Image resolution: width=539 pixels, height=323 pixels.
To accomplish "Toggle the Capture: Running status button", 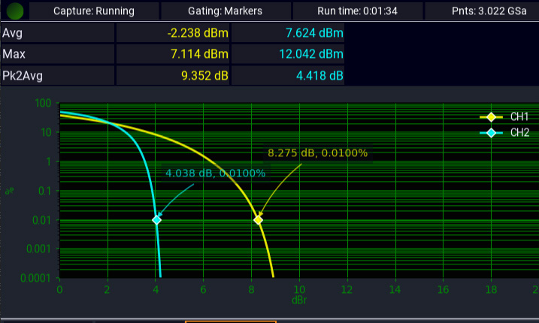I will coord(94,11).
